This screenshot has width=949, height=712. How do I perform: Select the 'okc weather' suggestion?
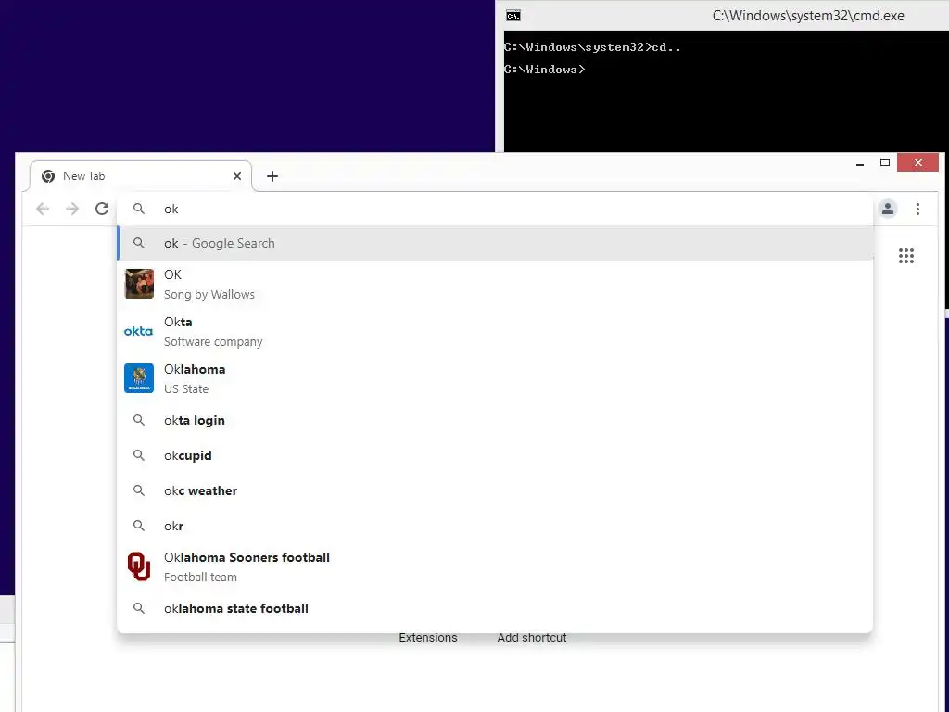[x=495, y=490]
